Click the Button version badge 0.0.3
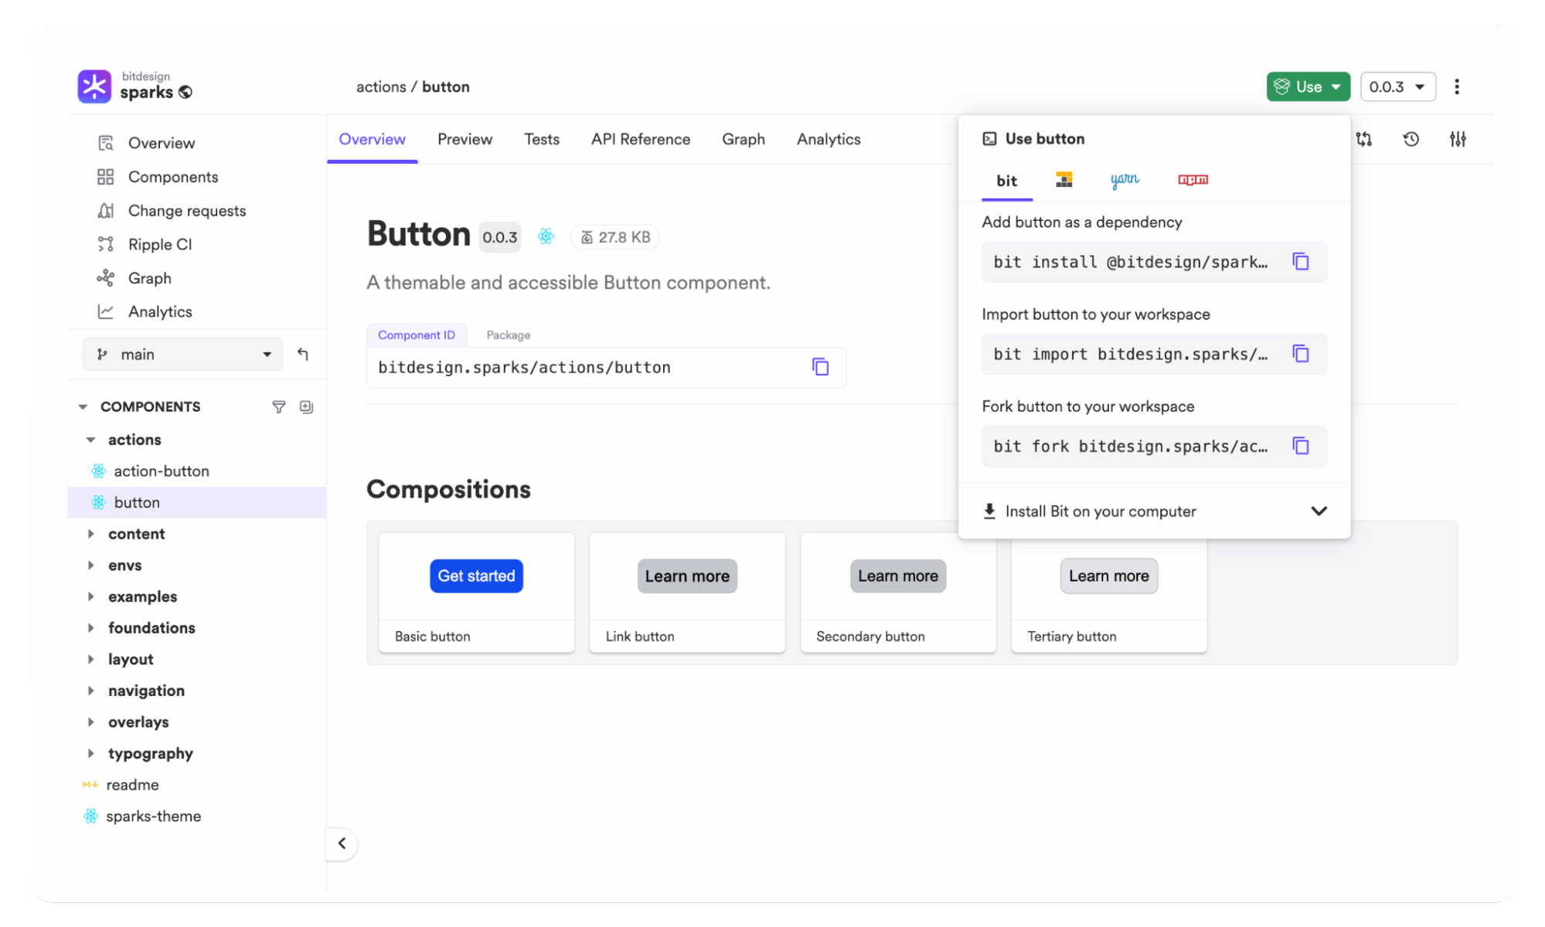 click(500, 237)
